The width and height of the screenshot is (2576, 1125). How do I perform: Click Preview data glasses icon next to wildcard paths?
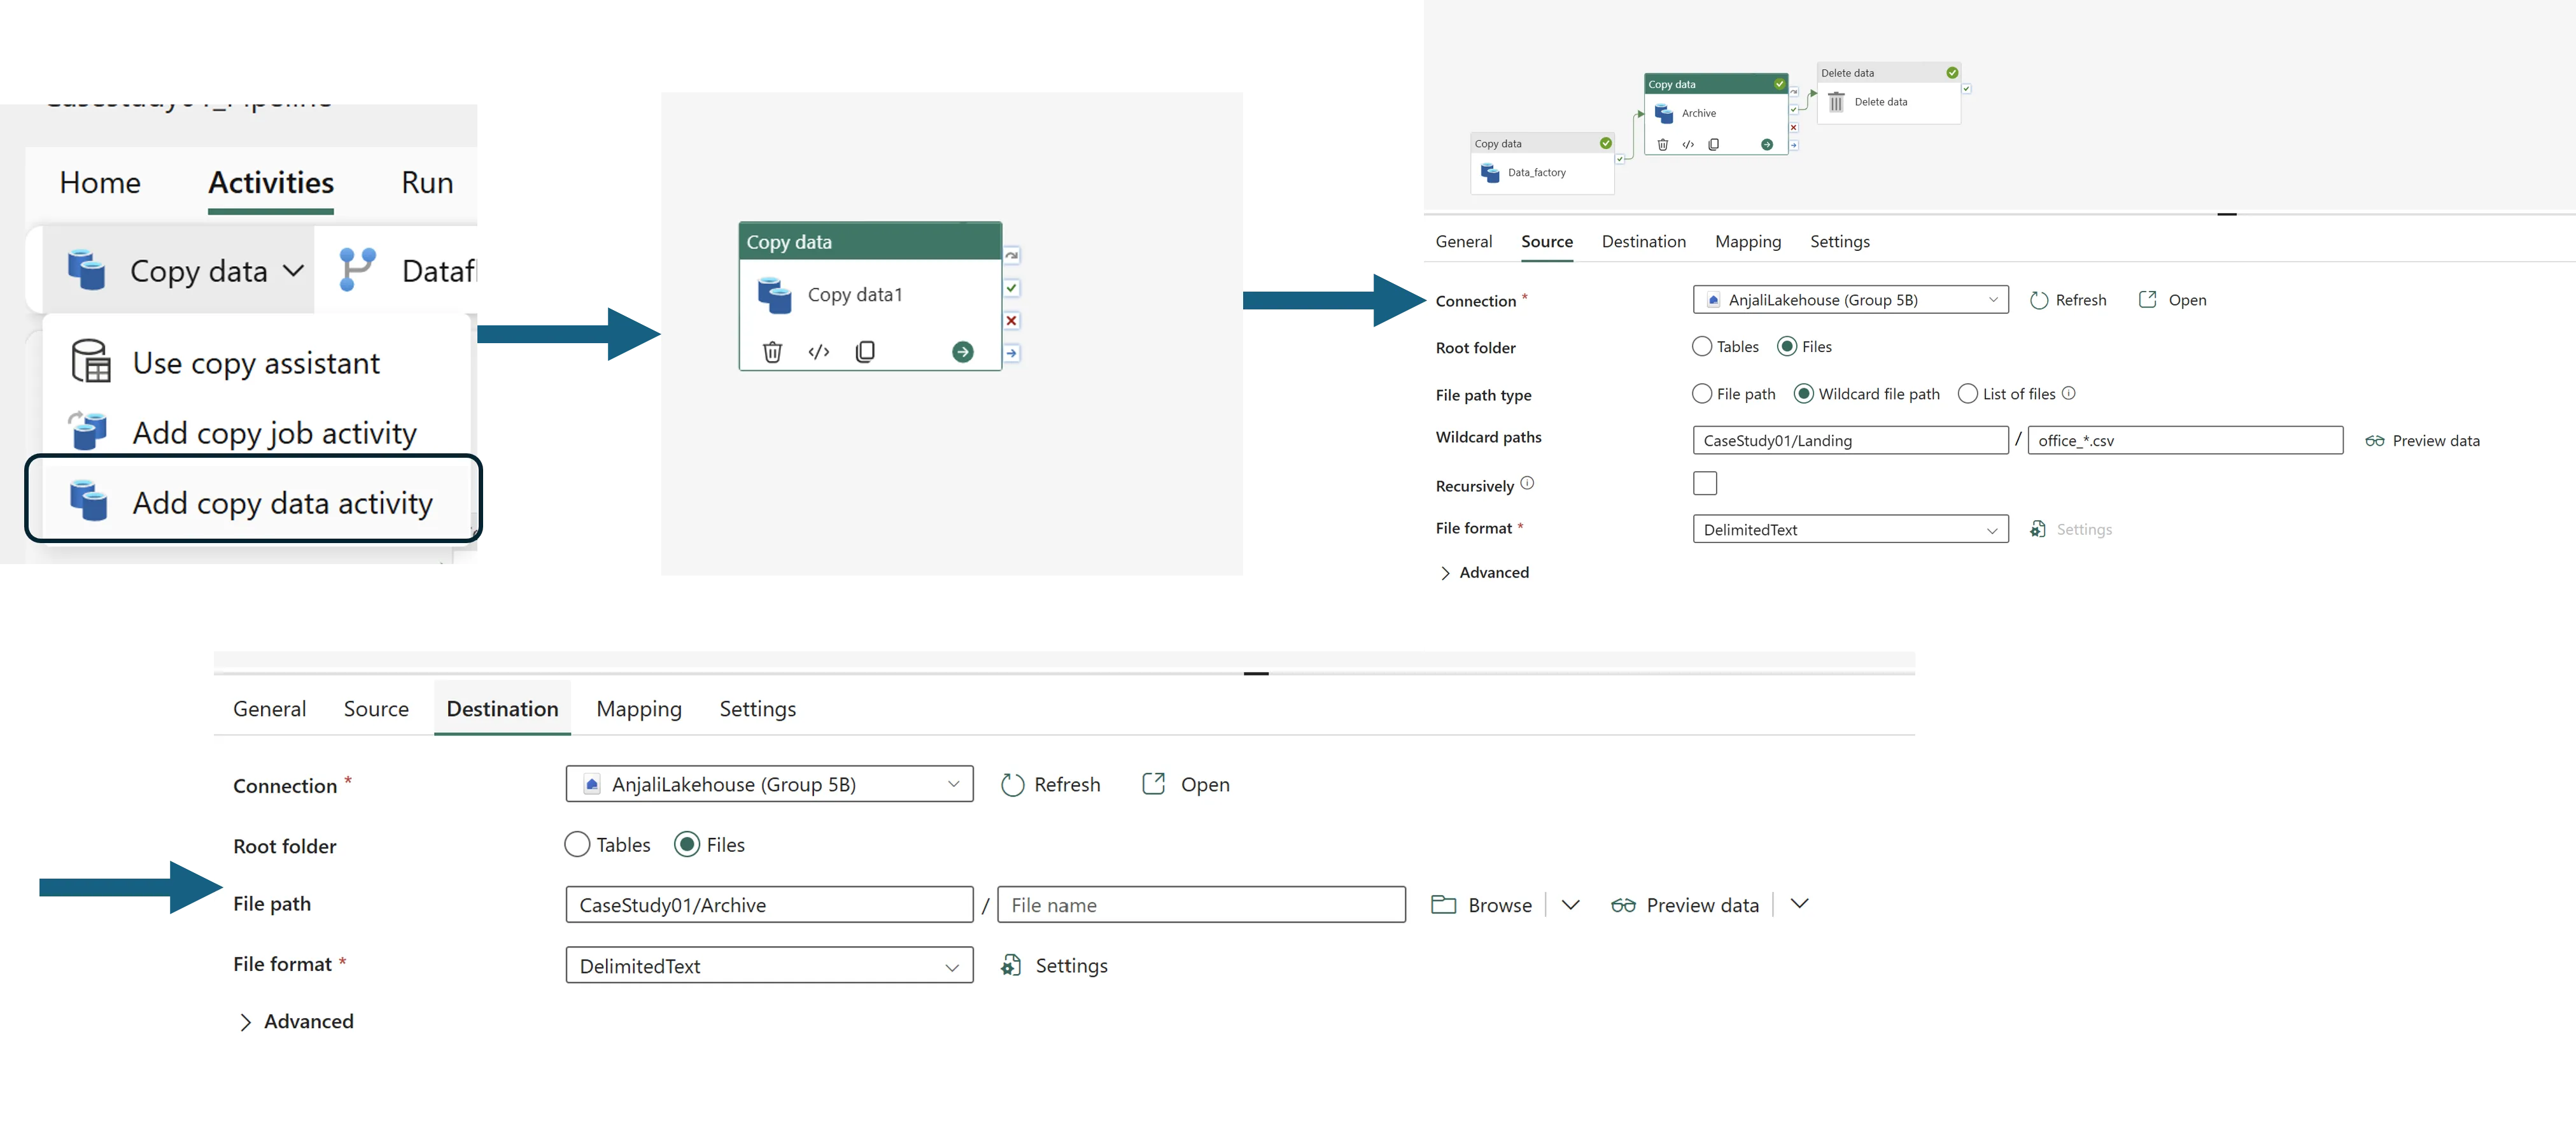click(2374, 441)
